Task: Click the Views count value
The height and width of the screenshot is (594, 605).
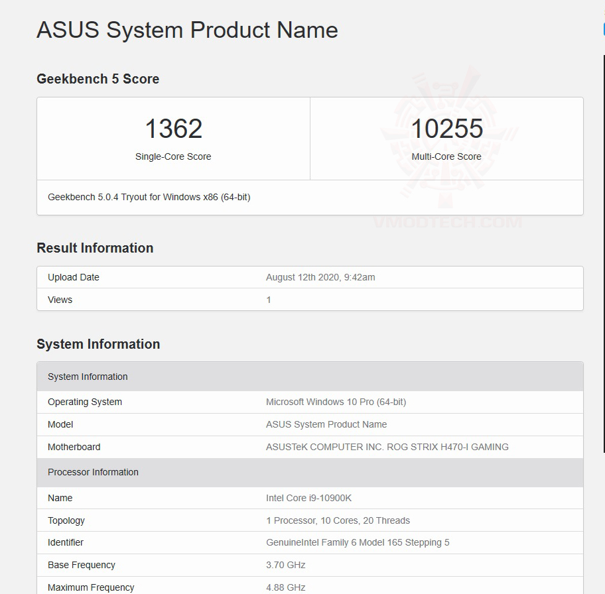Action: (268, 300)
